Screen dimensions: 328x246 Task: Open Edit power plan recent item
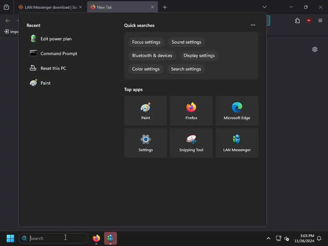click(x=51, y=39)
